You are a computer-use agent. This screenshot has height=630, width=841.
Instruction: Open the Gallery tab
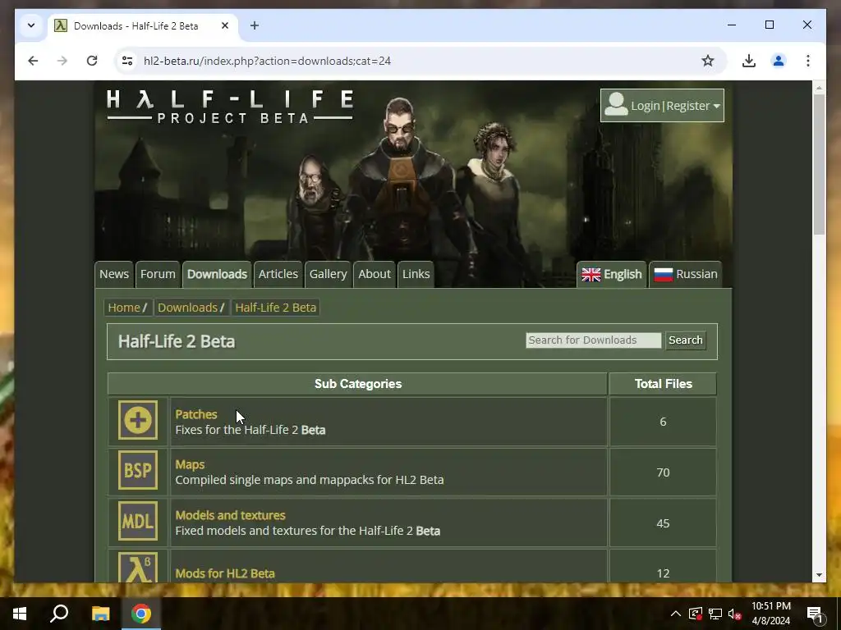pos(328,274)
